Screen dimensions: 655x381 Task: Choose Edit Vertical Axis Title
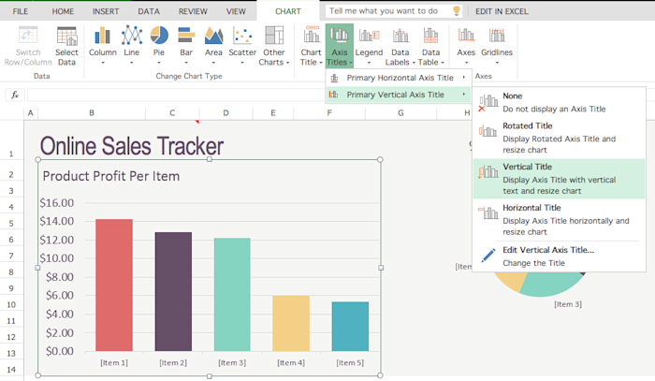(x=559, y=256)
